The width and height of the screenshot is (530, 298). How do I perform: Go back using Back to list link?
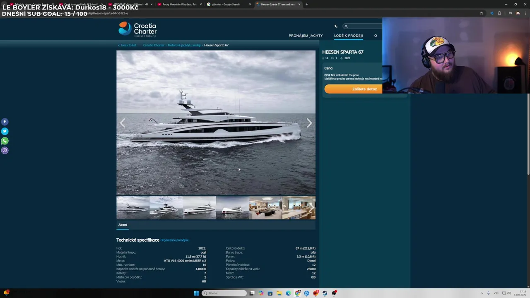127,45
